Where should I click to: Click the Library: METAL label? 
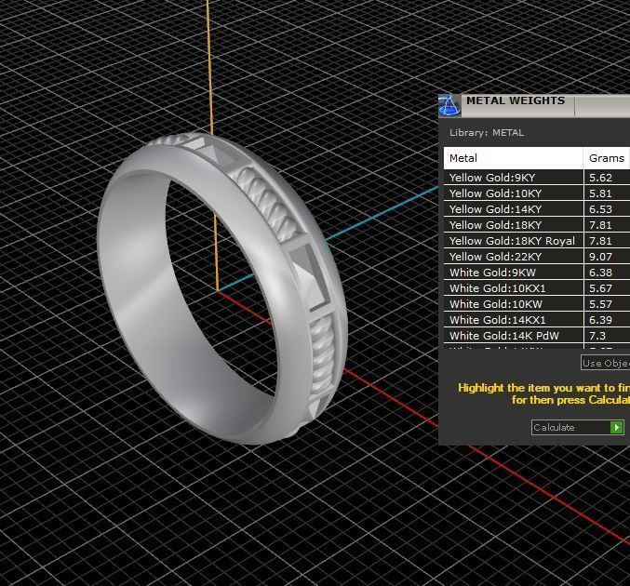[x=487, y=132]
